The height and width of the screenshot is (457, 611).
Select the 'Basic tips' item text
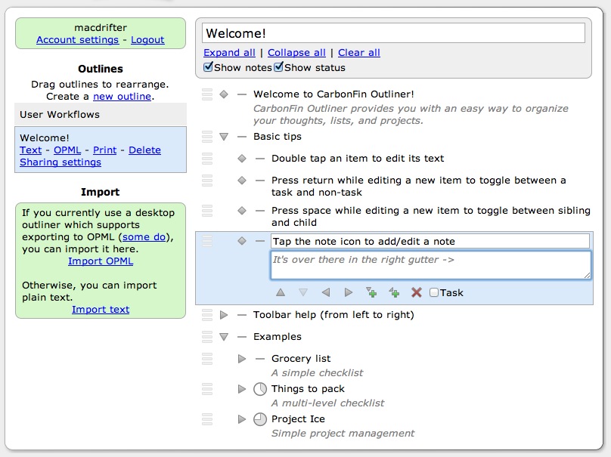pos(278,136)
